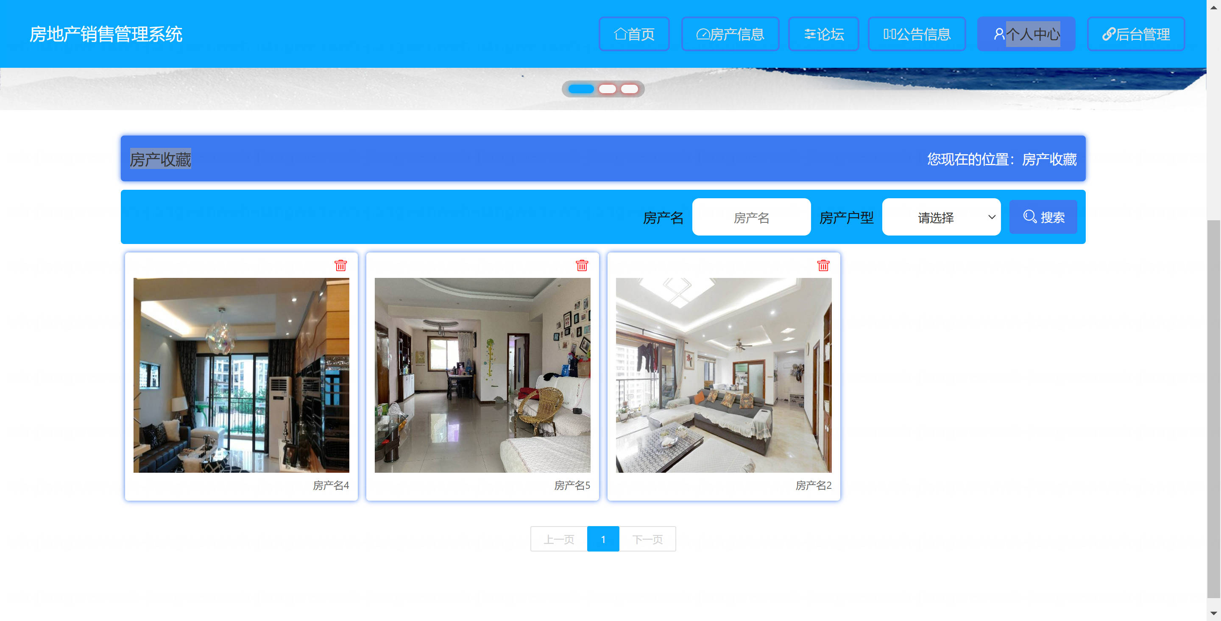1221x621 pixels.
Task: Focus the 房产名 search input field
Action: (751, 217)
